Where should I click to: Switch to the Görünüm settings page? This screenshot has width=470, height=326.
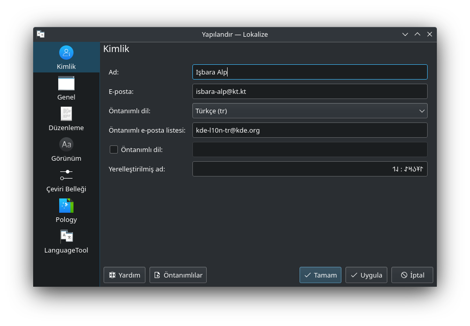[x=66, y=149]
